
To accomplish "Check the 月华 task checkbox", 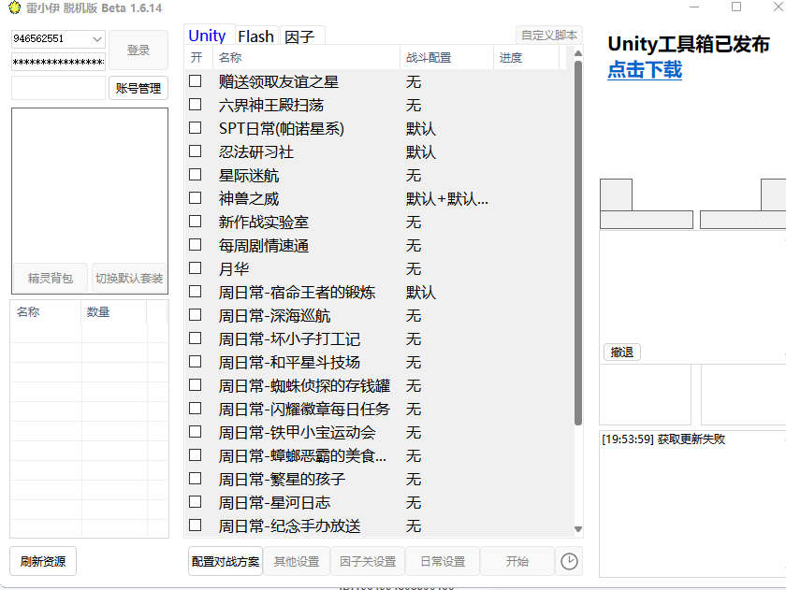I will pos(194,269).
